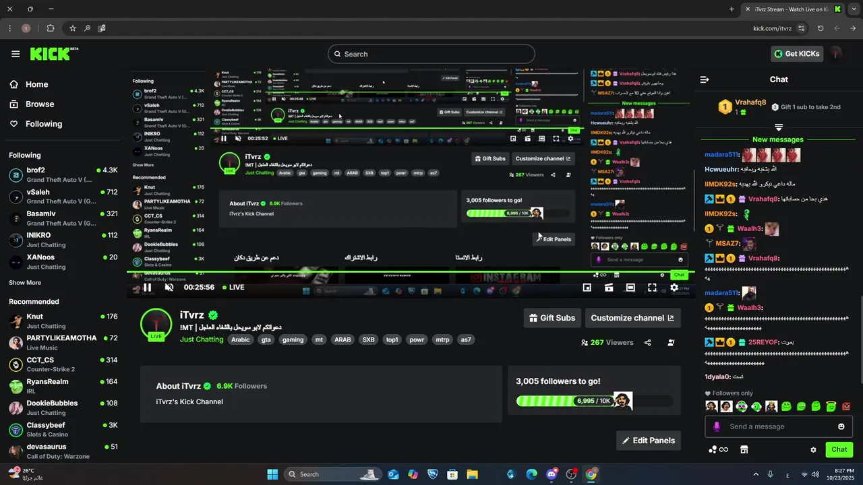This screenshot has height=485, width=863.
Task: Click the user-check icon beside share
Action: pos(671,342)
